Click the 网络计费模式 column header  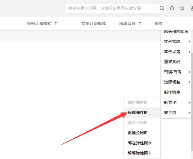tap(93, 24)
